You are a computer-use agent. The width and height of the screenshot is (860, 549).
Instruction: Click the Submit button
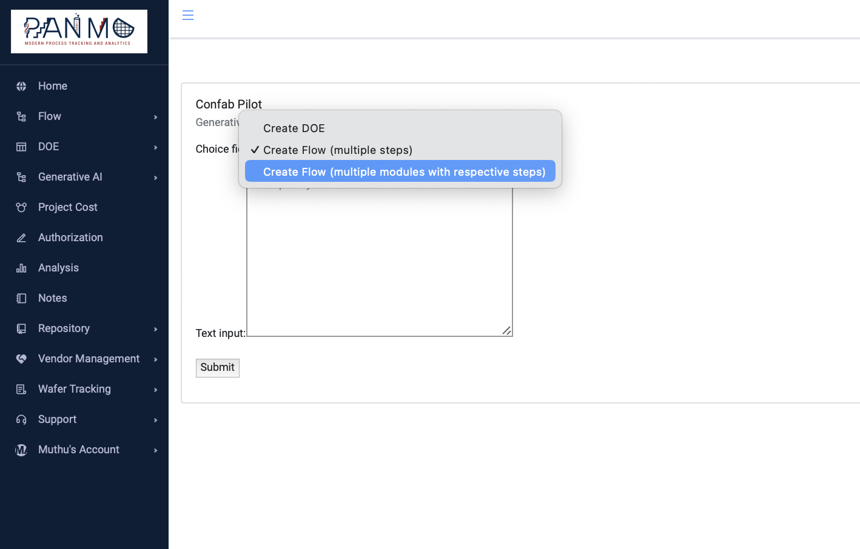[x=218, y=368]
